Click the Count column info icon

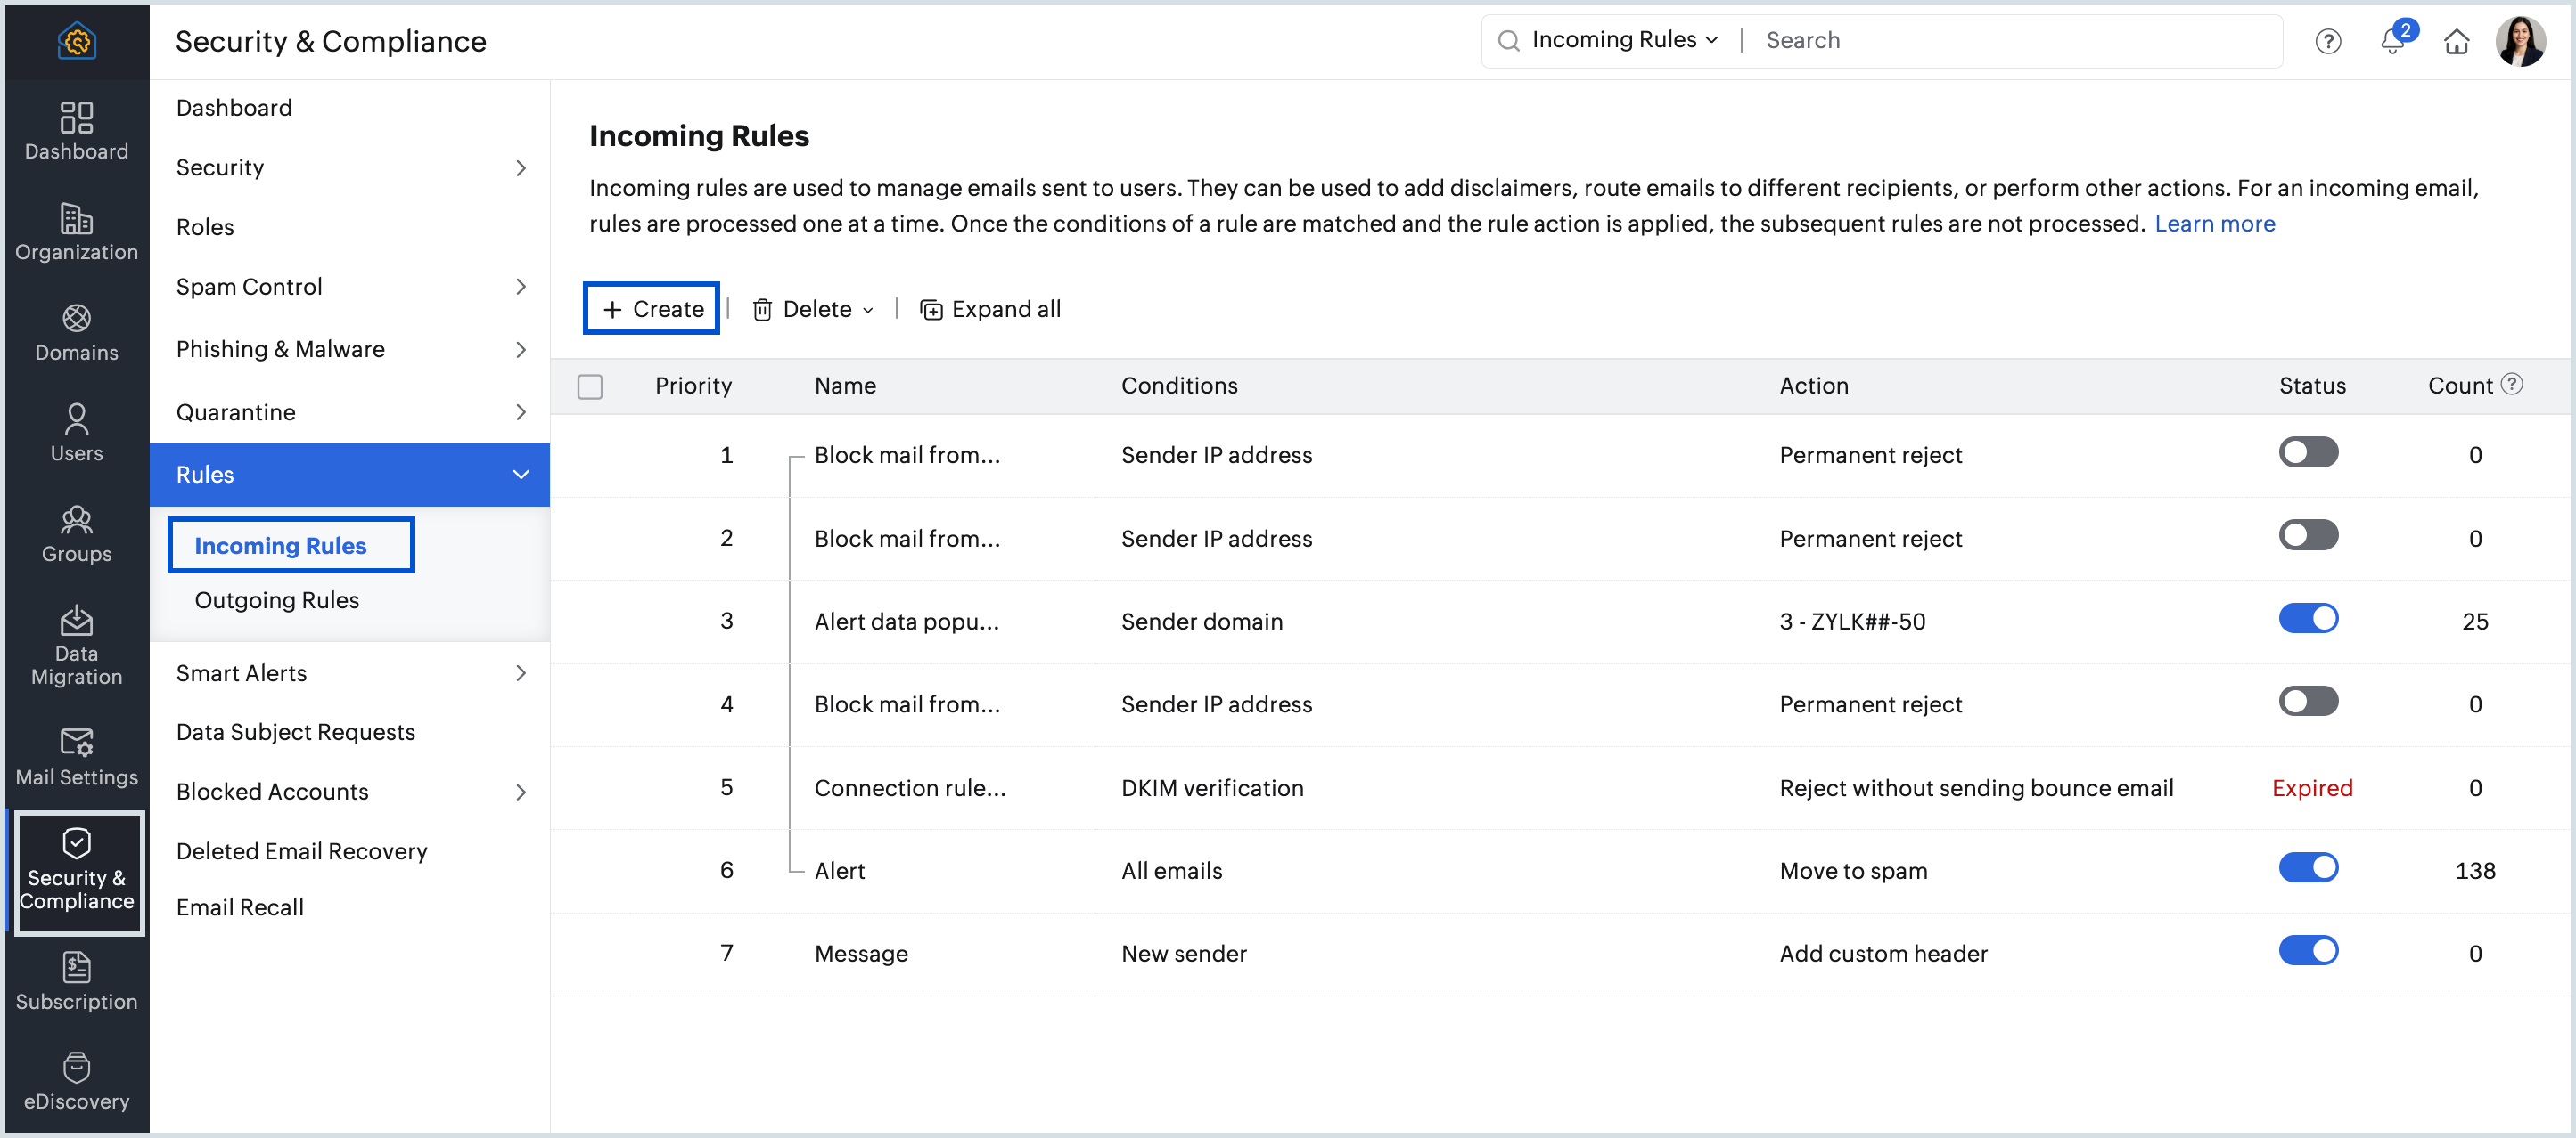point(2511,385)
